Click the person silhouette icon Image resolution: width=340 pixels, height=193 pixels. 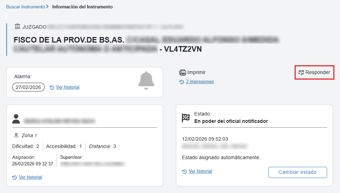point(16,119)
